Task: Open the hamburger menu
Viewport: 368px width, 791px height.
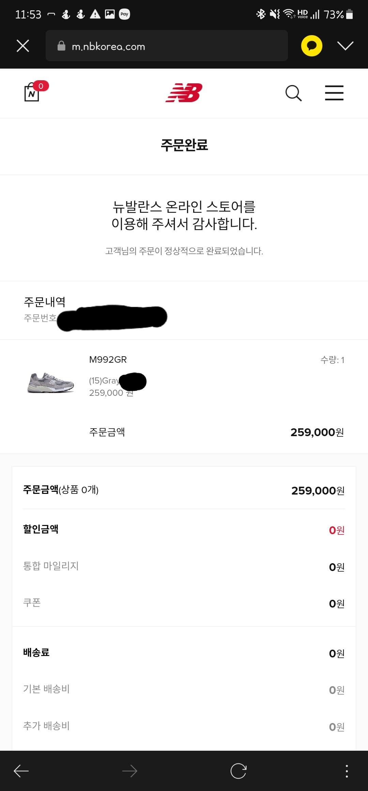Action: tap(334, 93)
